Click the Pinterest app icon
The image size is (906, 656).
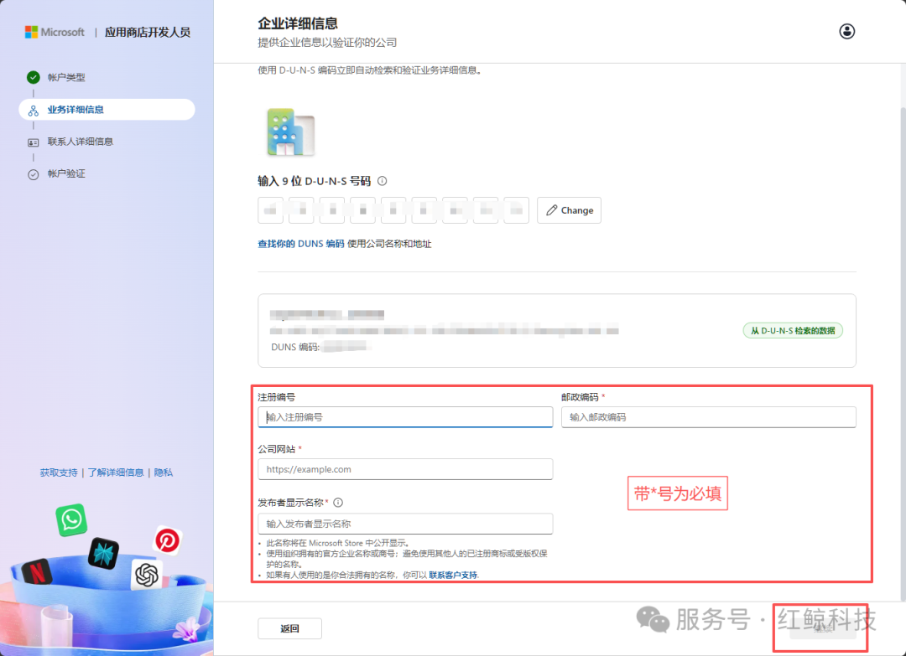pos(168,540)
